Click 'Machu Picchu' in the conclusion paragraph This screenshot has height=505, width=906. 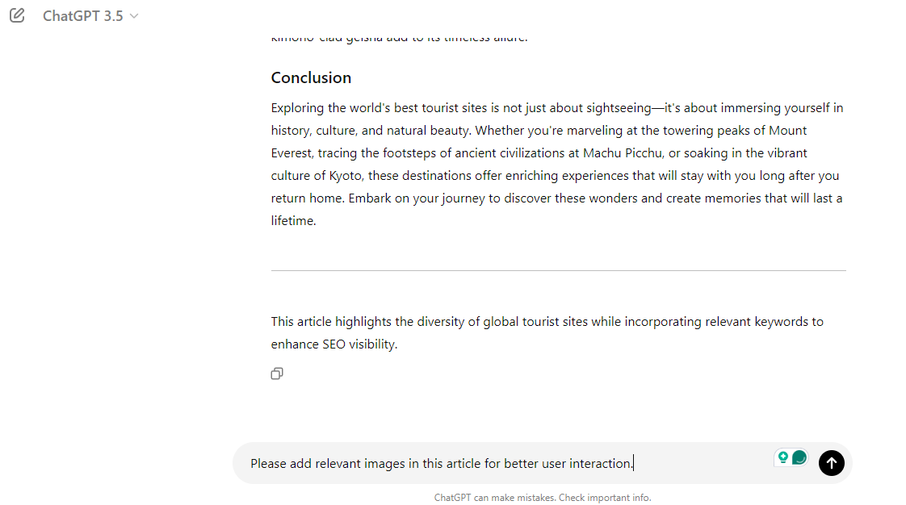point(623,153)
